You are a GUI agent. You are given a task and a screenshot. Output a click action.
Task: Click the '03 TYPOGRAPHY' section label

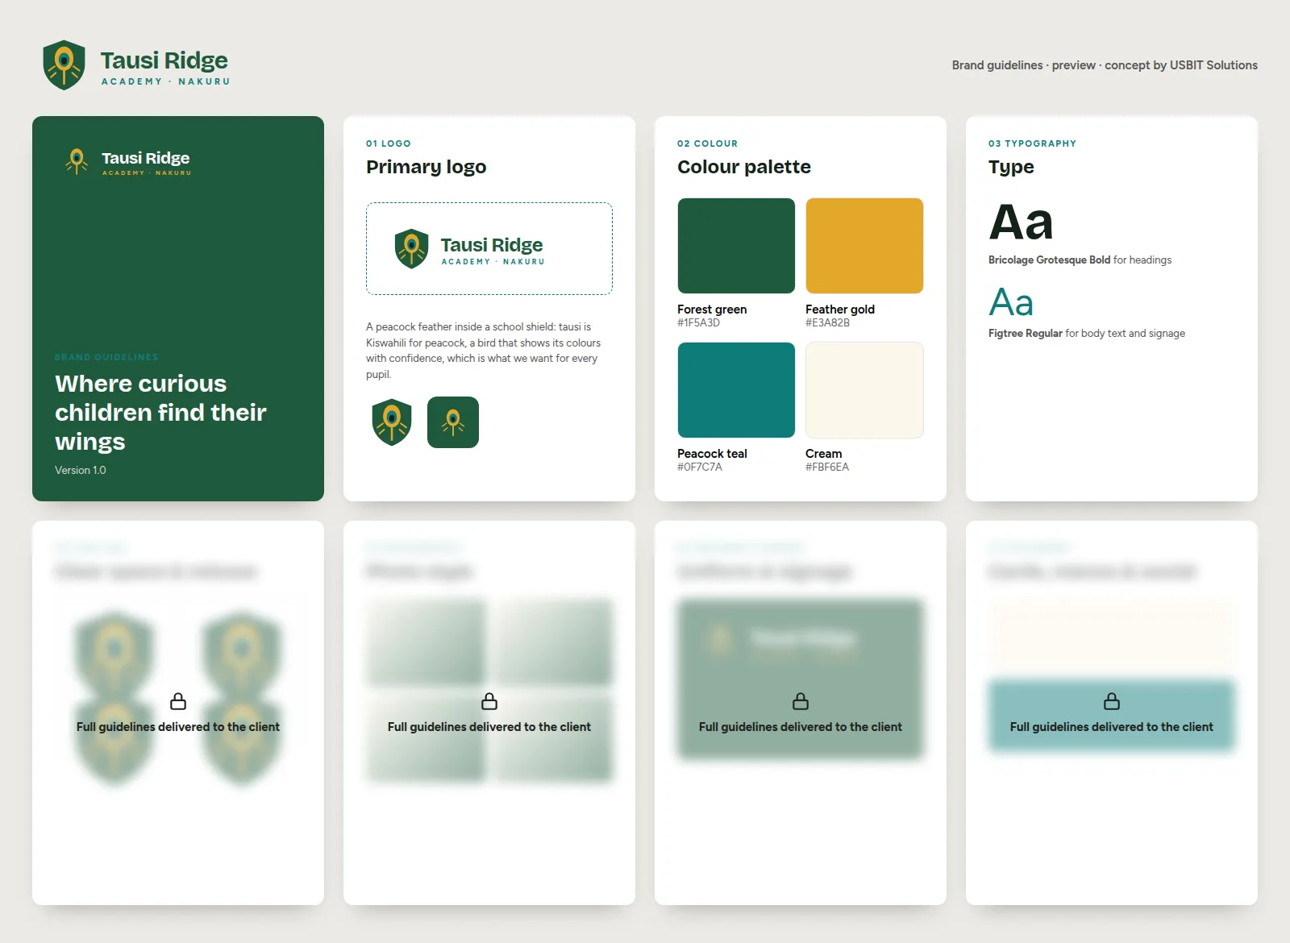coord(1032,143)
